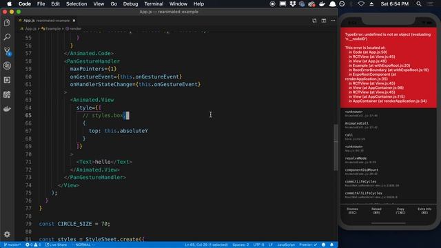
Task: Click UTF-8 encoding in status bar
Action: [258, 245]
